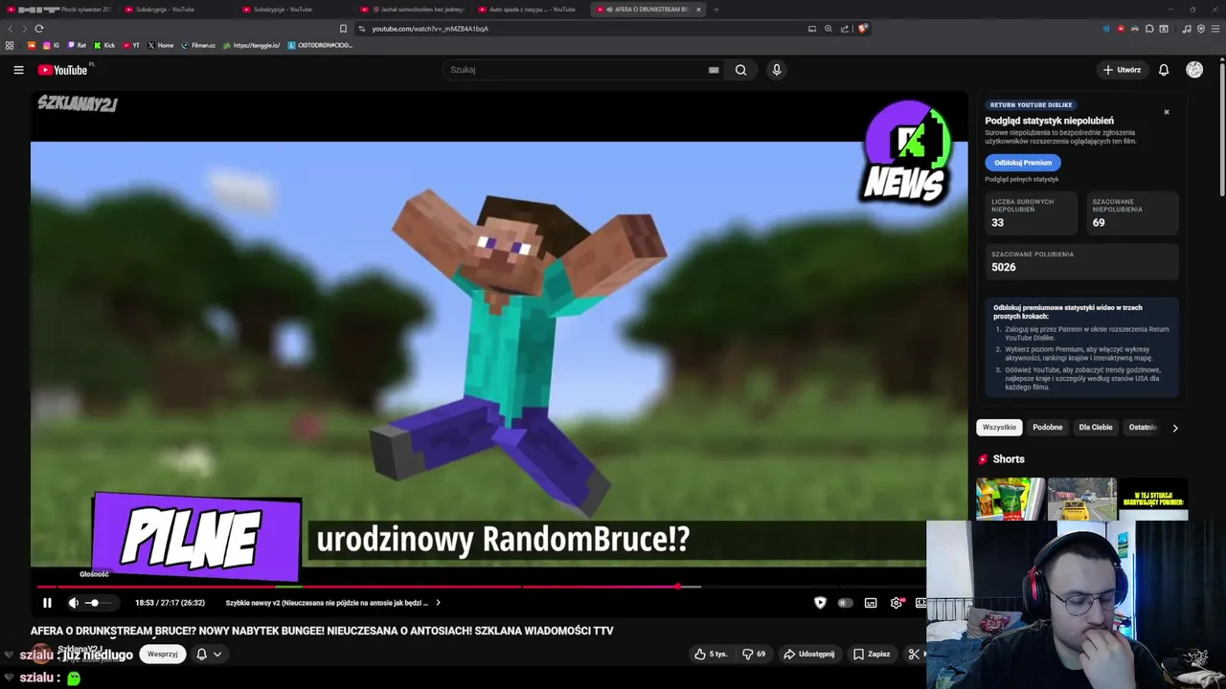Image resolution: width=1226 pixels, height=689 pixels.
Task: Click the video title AFERA O DRUNKSTREAM BRUCE
Action: click(322, 631)
